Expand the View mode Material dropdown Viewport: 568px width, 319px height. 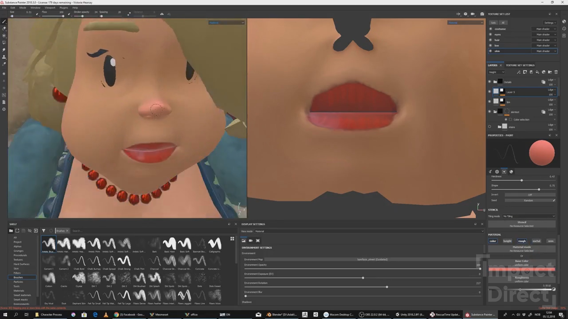(369, 231)
